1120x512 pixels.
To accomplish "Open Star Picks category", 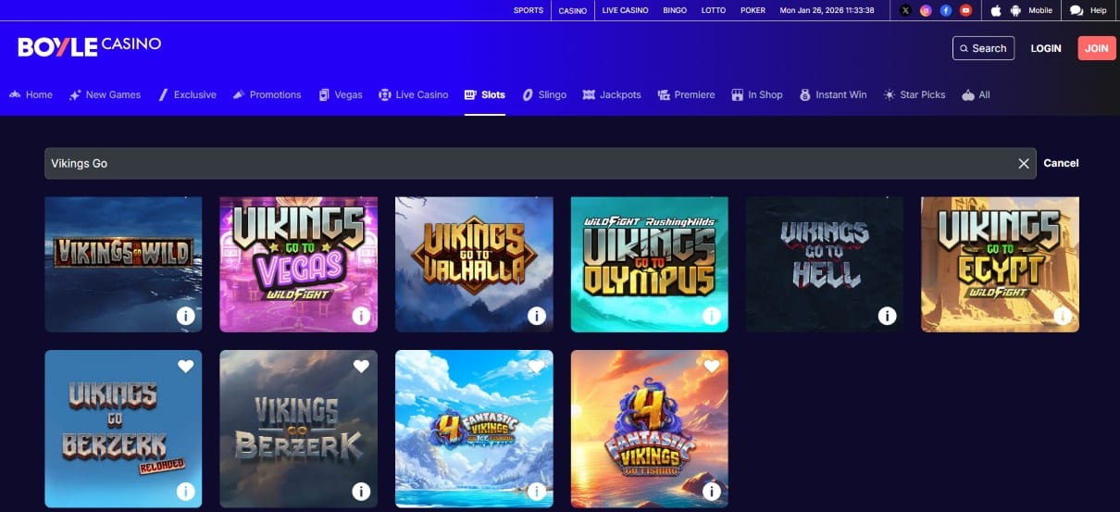I will 915,94.
